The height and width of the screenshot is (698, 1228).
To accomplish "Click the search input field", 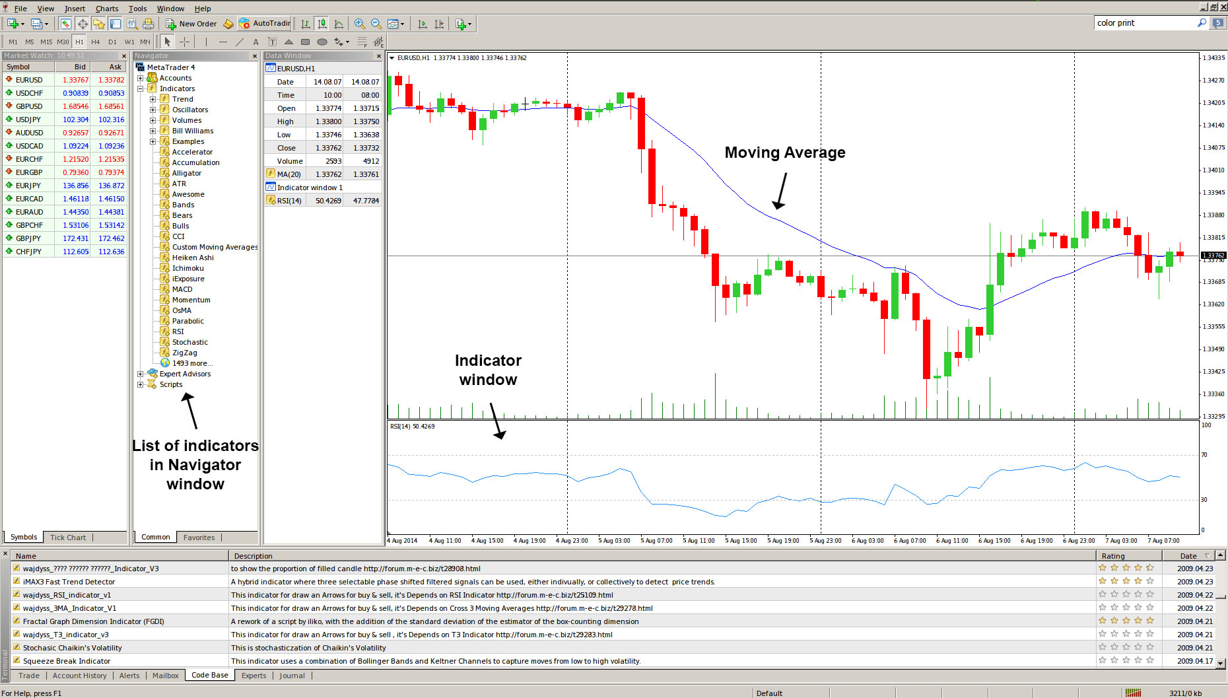I will click(x=1145, y=23).
